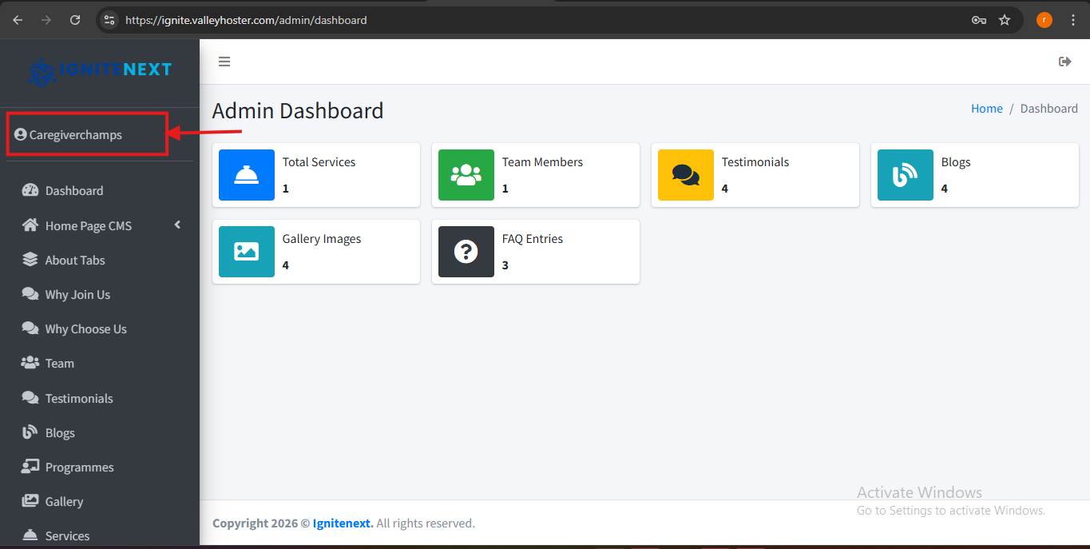Click the Dashboard speedometer icon
Screen dimensions: 1090x549
[x=30, y=190]
